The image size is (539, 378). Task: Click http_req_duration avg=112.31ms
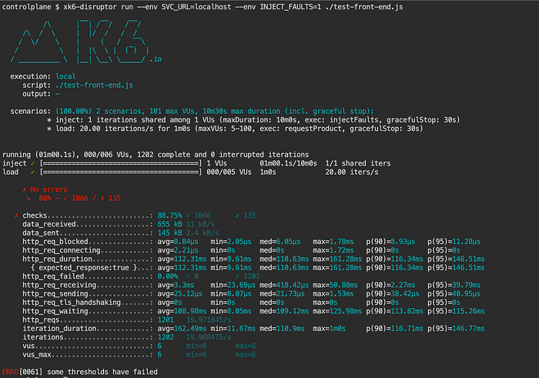[182, 259]
